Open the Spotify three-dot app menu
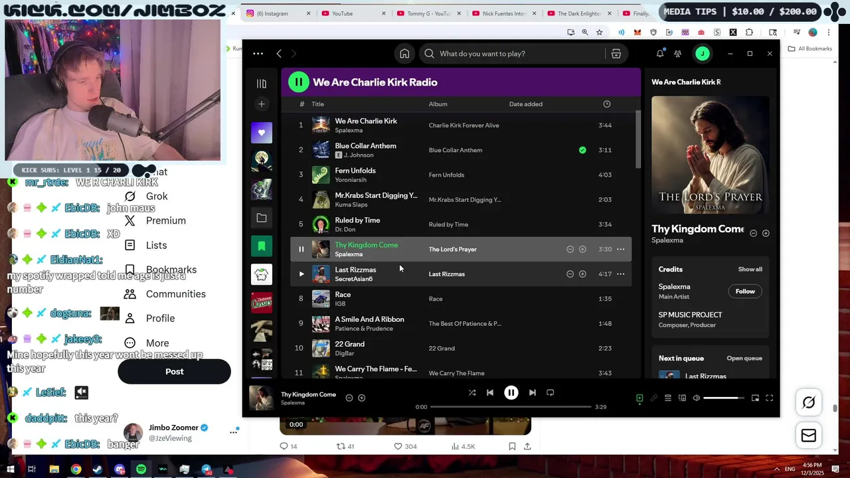The height and width of the screenshot is (478, 850). [x=258, y=54]
